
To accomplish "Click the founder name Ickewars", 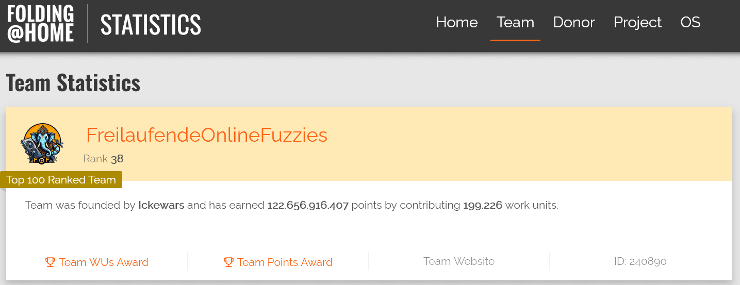I will click(161, 205).
